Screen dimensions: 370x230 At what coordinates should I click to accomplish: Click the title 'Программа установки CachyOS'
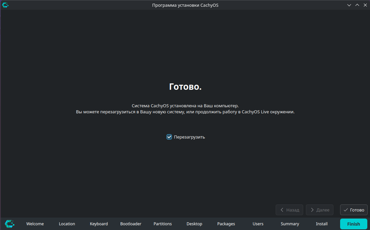pyautogui.click(x=185, y=5)
